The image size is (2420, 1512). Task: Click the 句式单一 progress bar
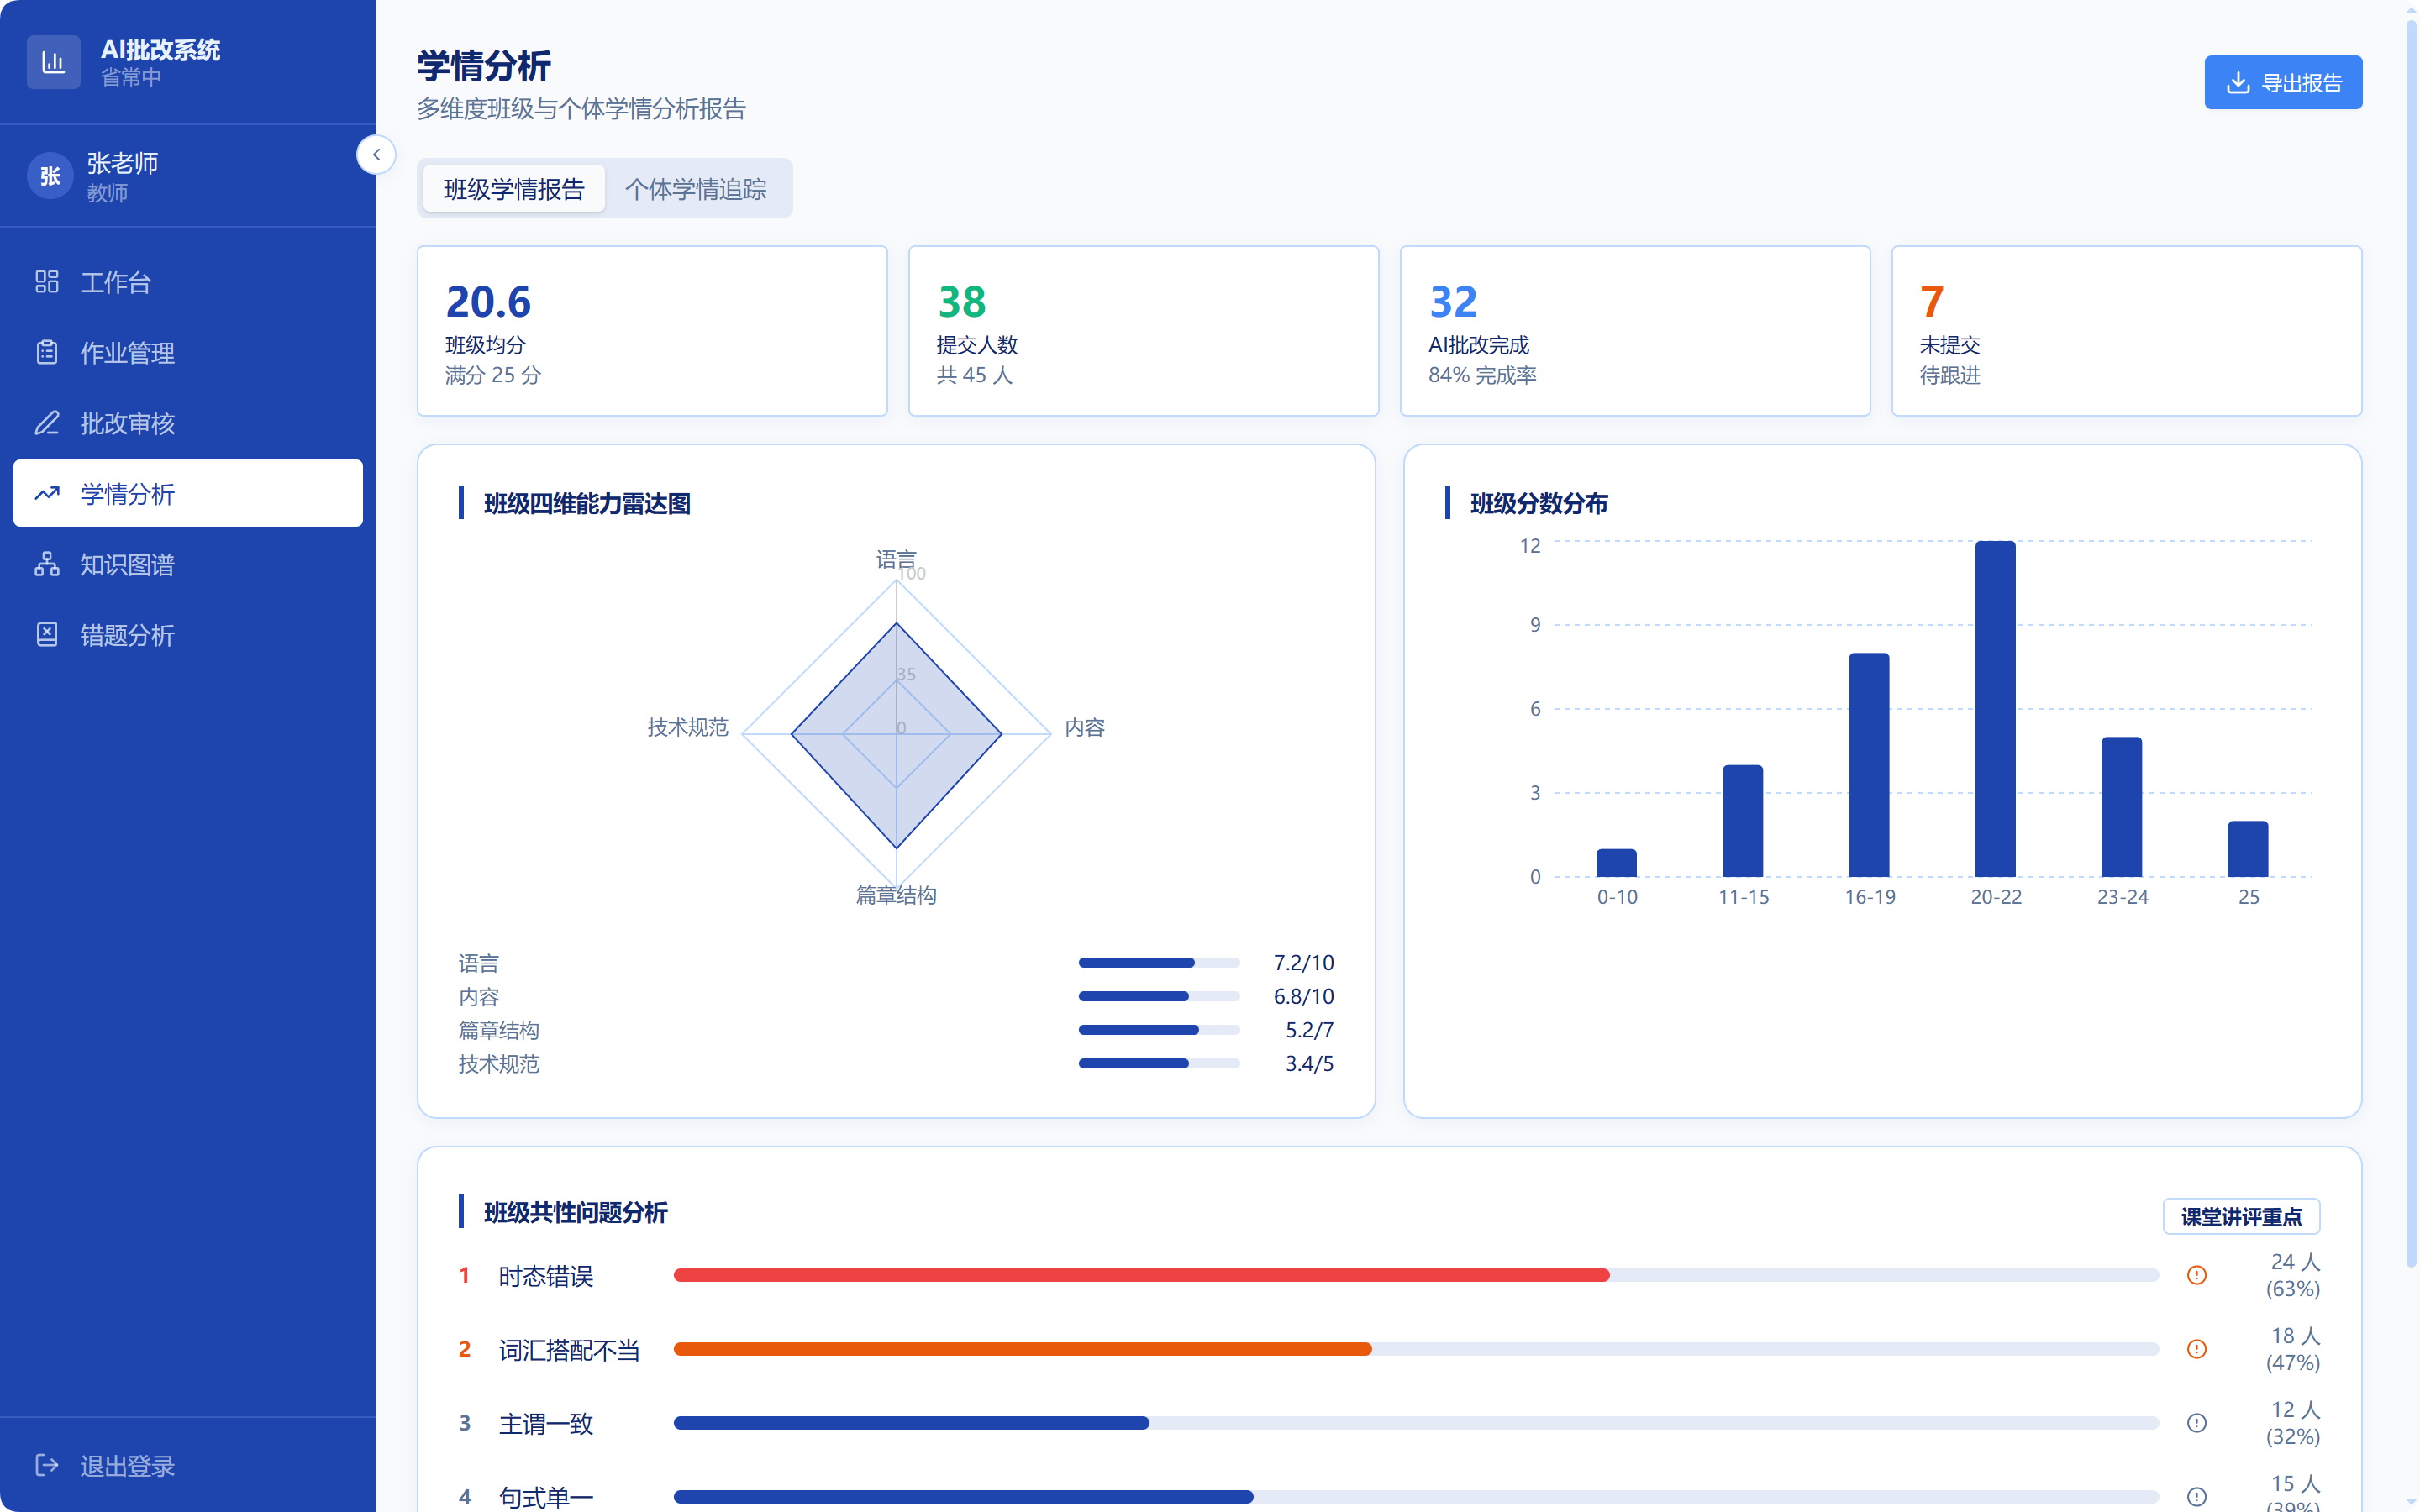click(1416, 1497)
